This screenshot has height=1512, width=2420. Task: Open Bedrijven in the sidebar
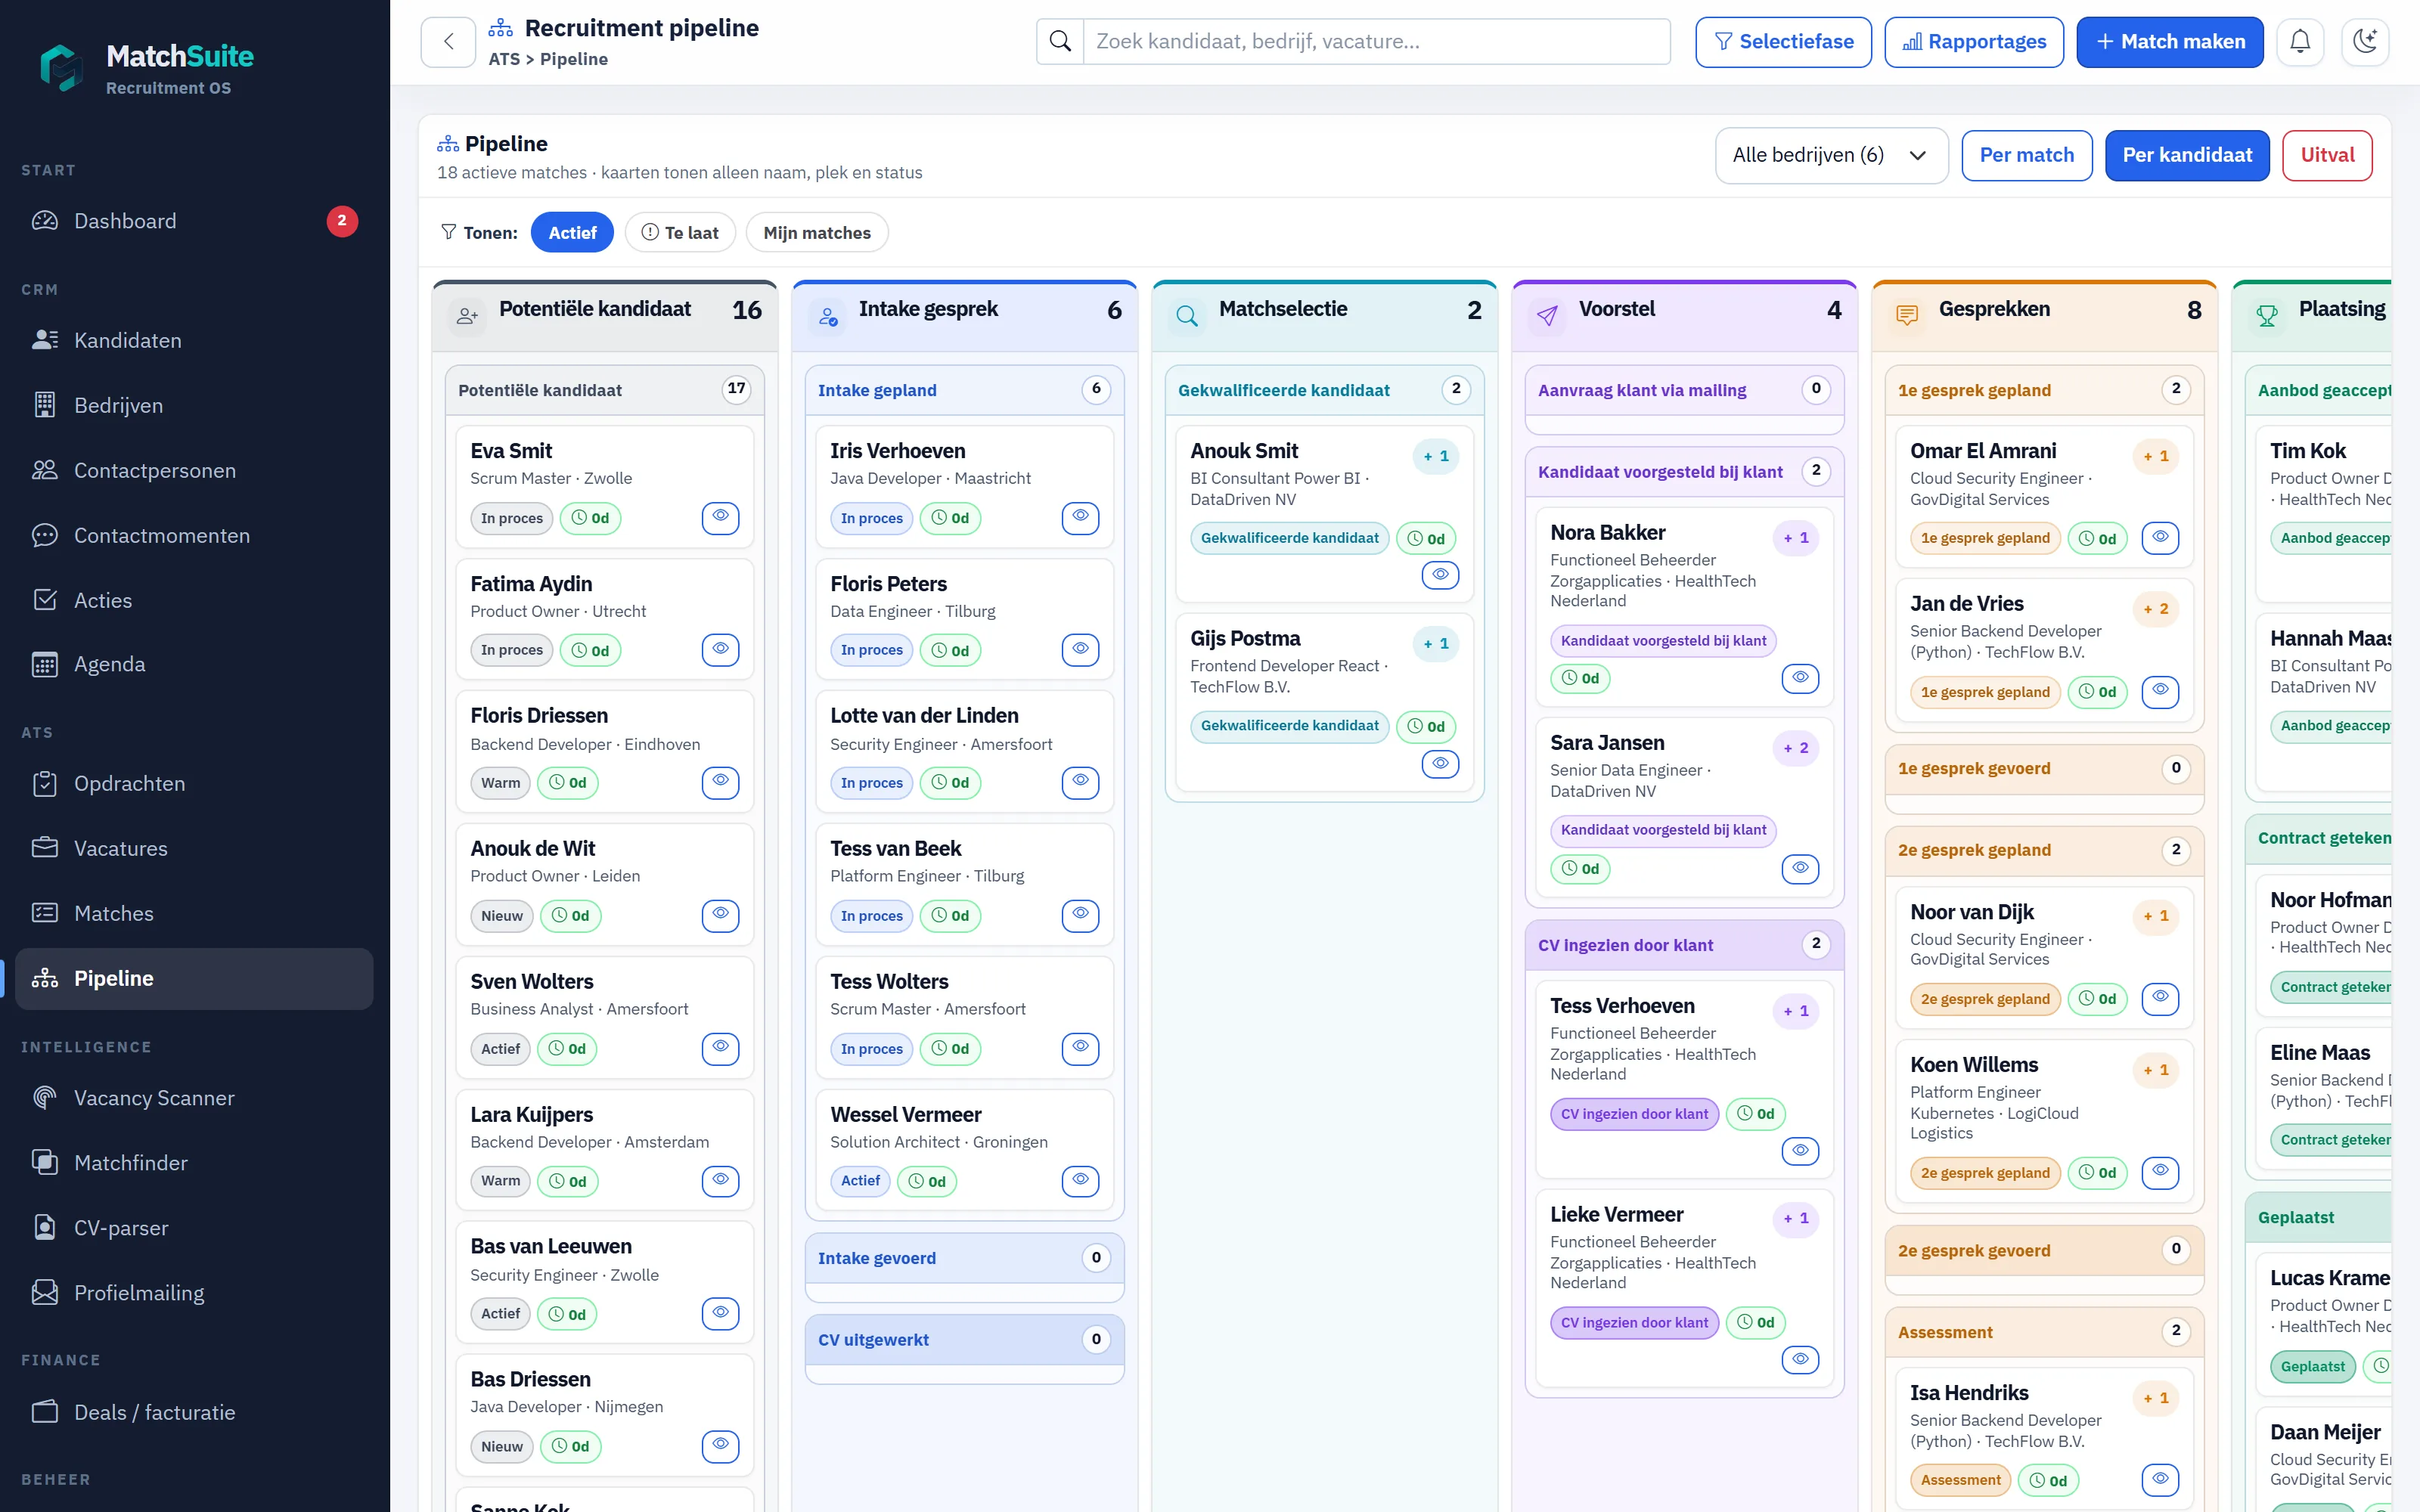click(x=194, y=405)
